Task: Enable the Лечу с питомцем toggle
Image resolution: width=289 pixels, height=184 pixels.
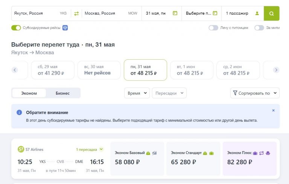Action: [x=213, y=28]
